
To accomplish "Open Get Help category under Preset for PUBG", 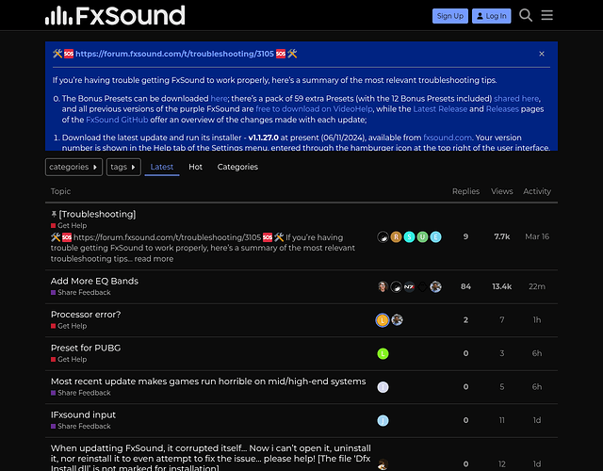I will pos(69,360).
